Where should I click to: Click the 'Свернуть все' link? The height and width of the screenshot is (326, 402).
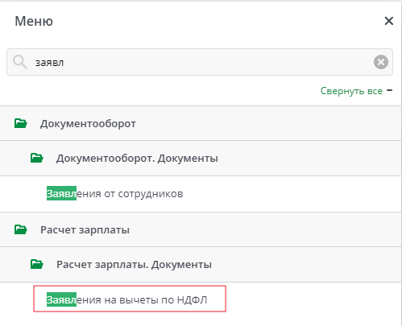pyautogui.click(x=351, y=91)
